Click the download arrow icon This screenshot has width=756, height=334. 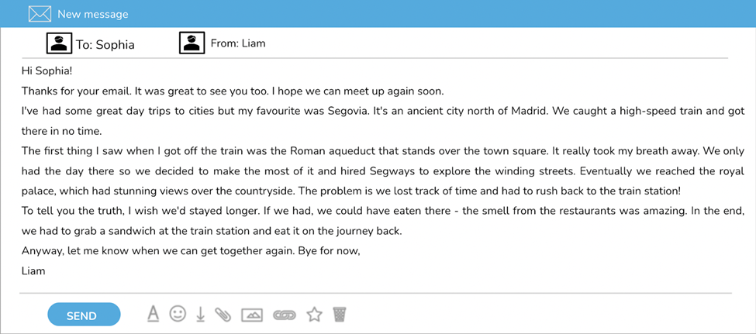(x=201, y=315)
